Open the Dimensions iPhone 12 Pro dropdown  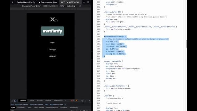31,6
